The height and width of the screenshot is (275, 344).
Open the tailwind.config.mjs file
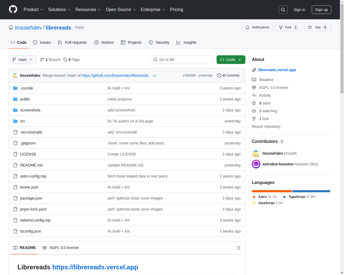tap(35, 220)
